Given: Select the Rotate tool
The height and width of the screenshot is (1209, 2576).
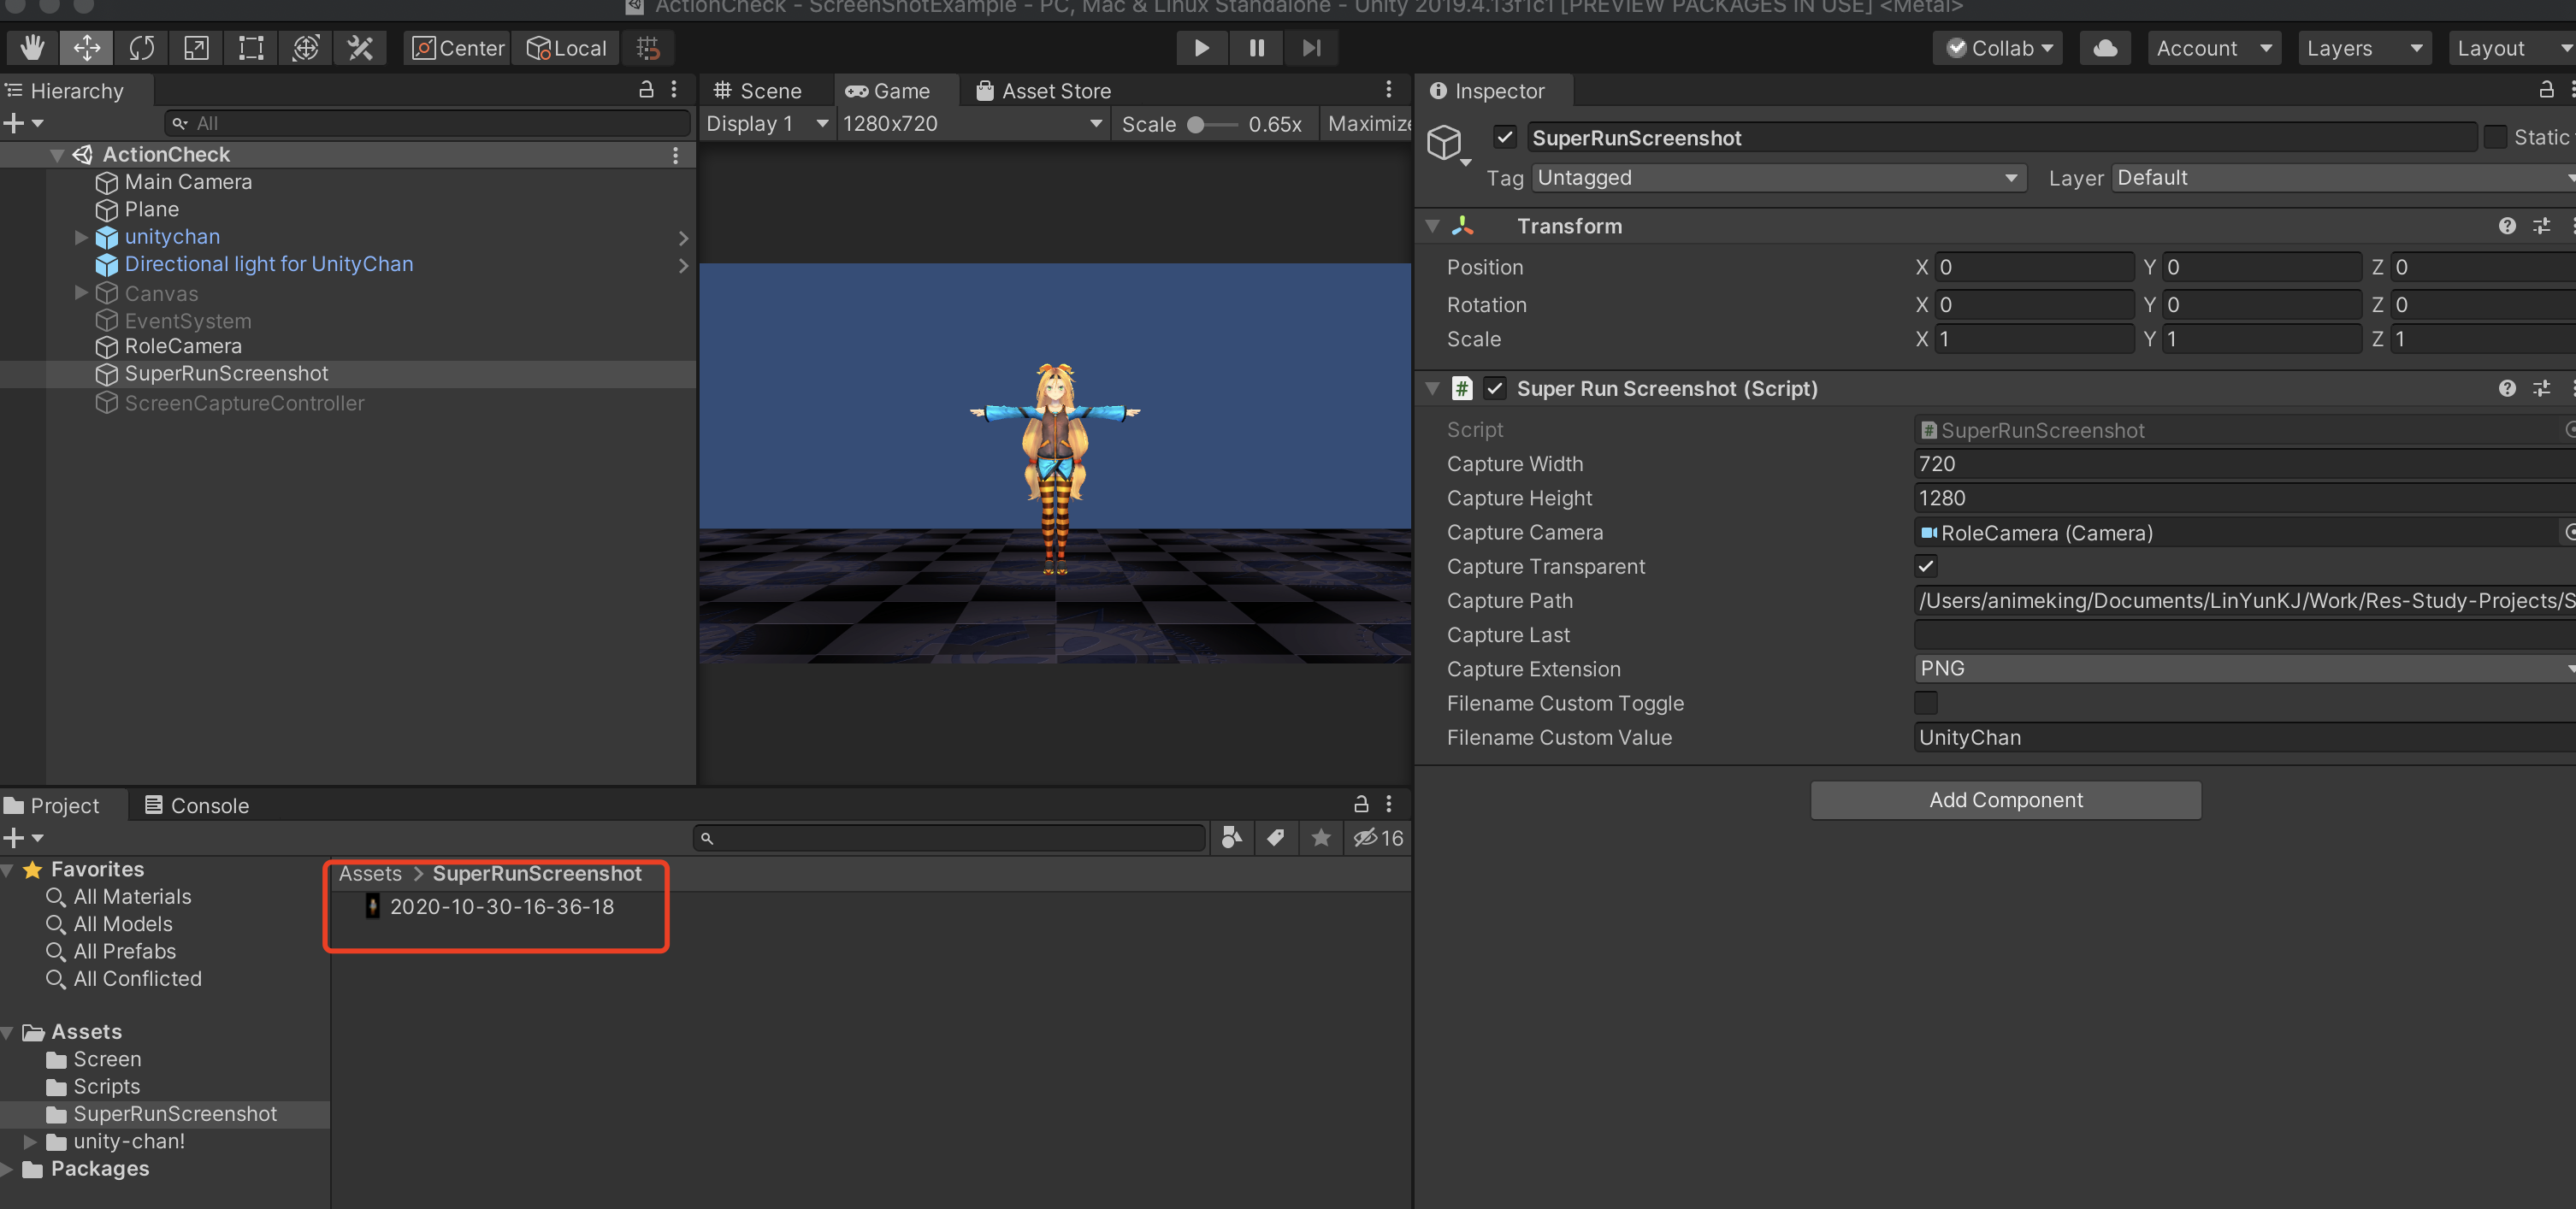Looking at the screenshot, I should click(x=141, y=48).
